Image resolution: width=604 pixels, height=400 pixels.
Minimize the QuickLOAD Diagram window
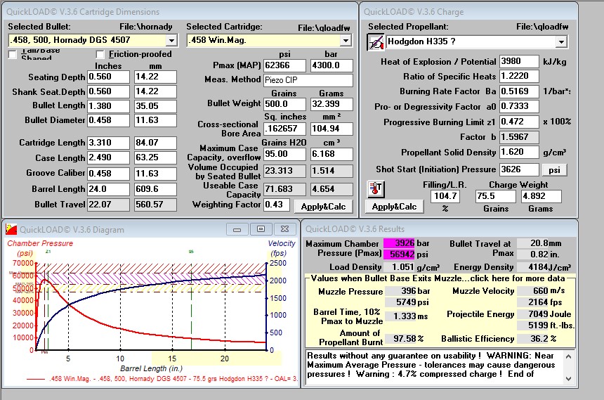point(237,229)
